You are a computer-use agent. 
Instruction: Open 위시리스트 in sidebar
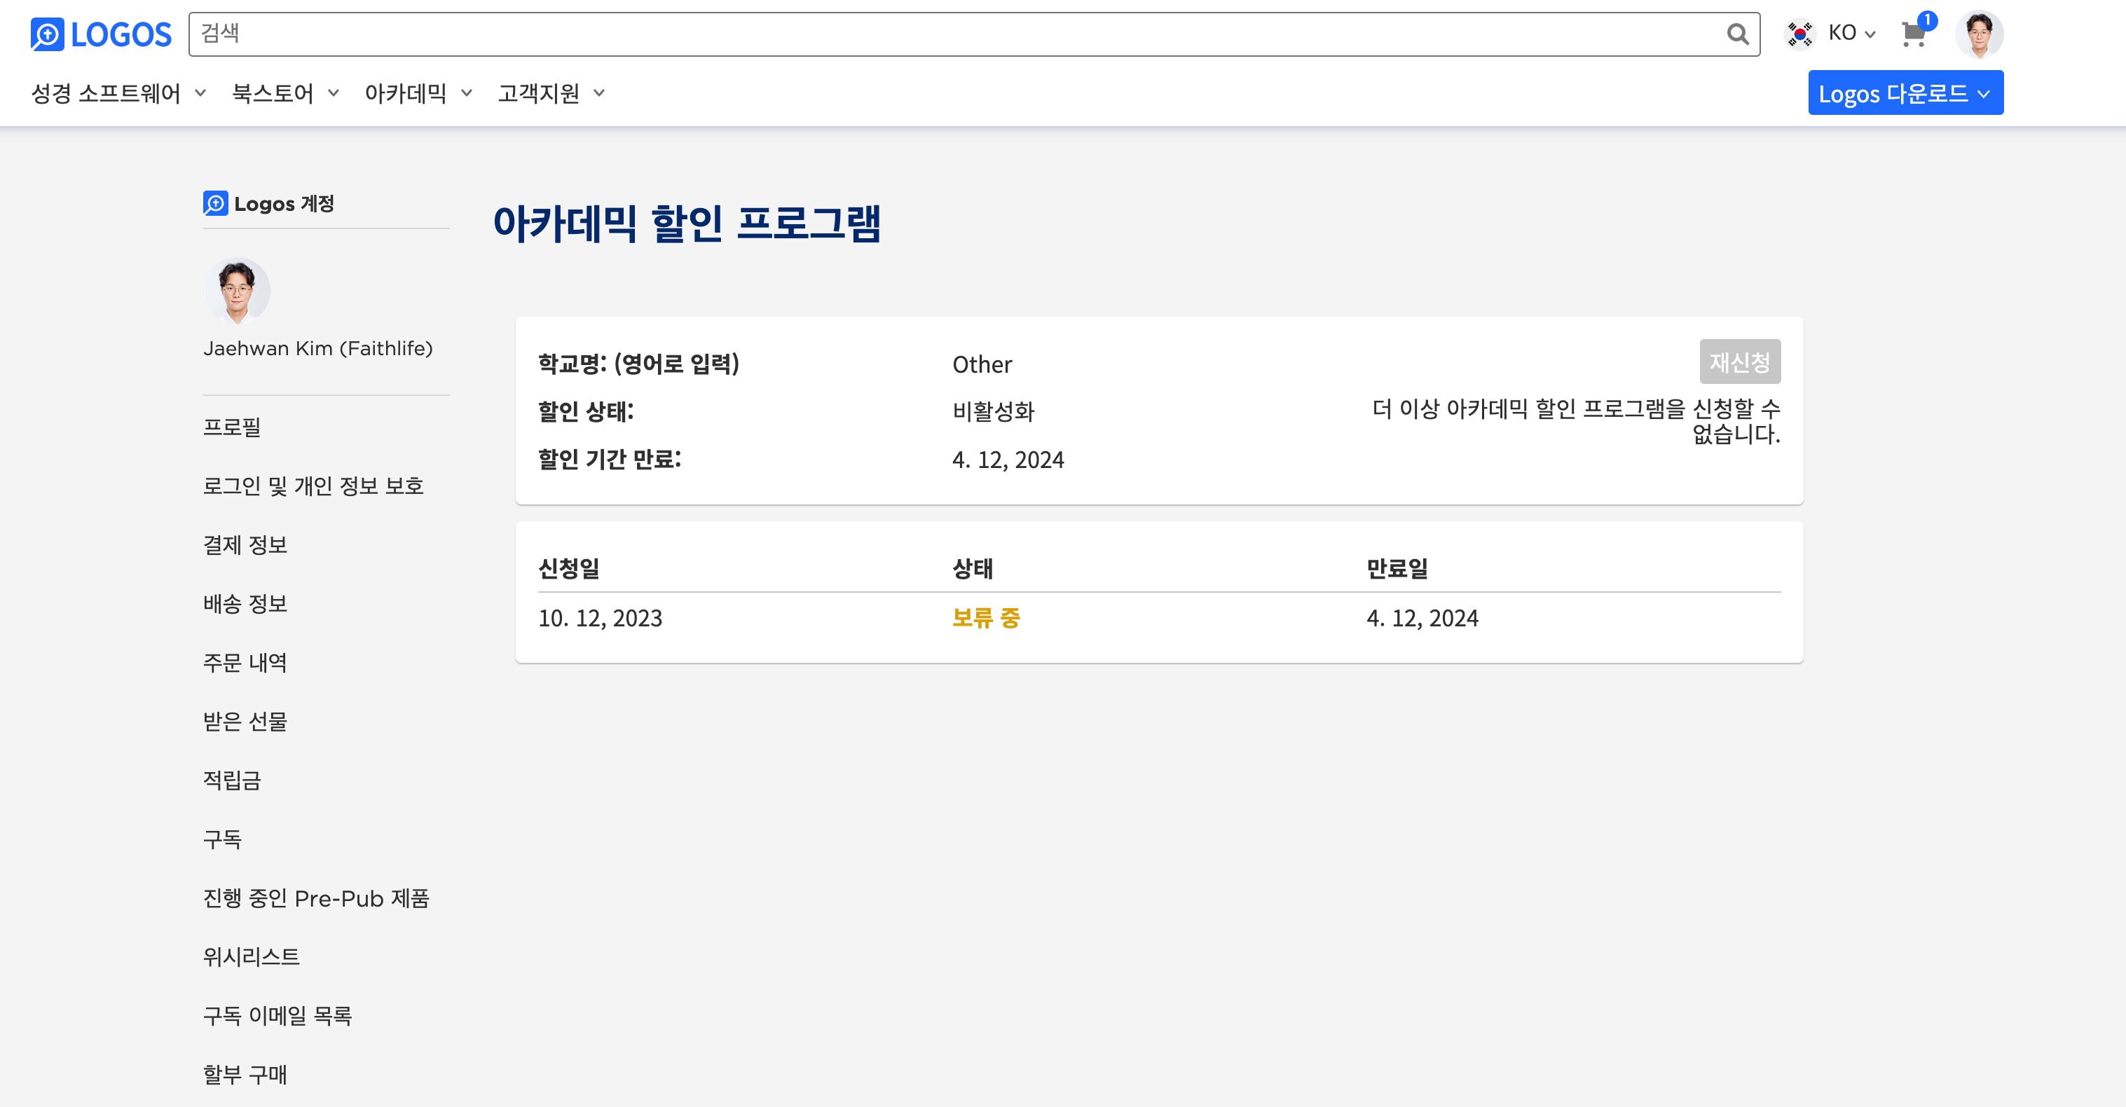point(252,957)
